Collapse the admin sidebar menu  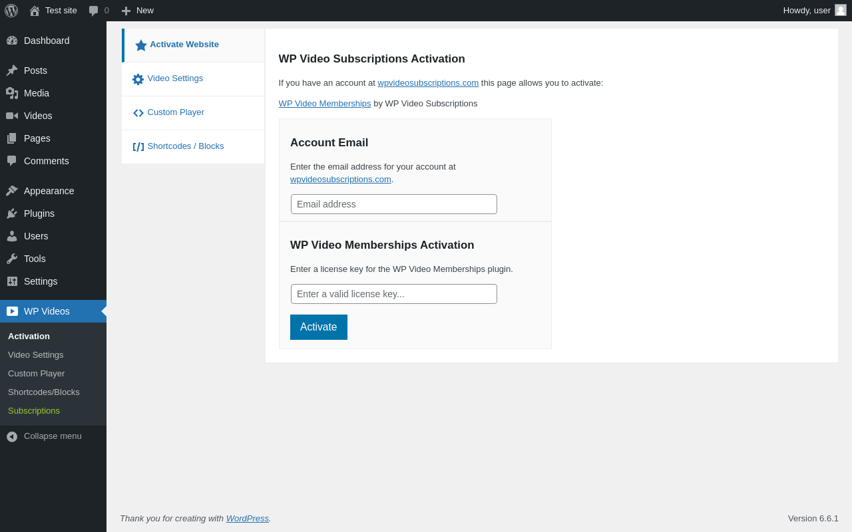tap(53, 436)
